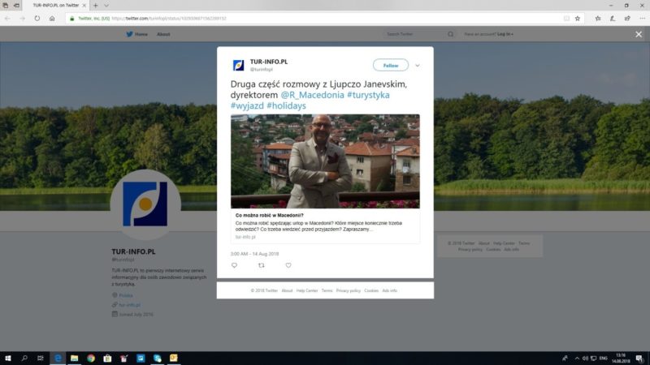Click the taskbar clock showing 14.08.2018
This screenshot has width=650, height=365.
coord(621,358)
